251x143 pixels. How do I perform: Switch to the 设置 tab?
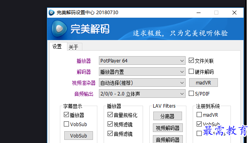click(57, 47)
